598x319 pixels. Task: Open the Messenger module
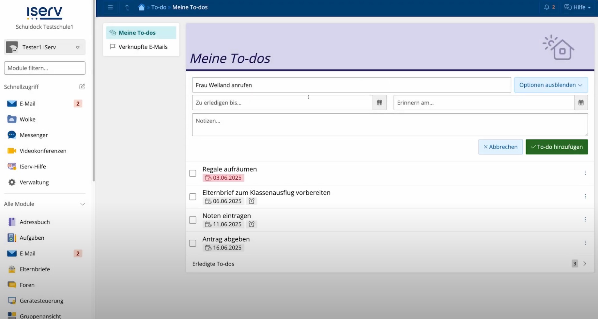34,135
